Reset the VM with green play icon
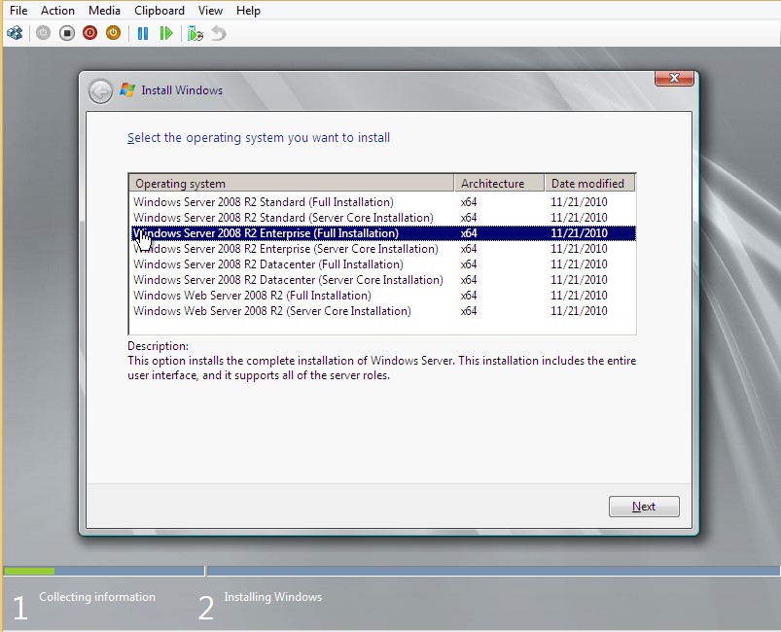This screenshot has width=781, height=632. (166, 33)
